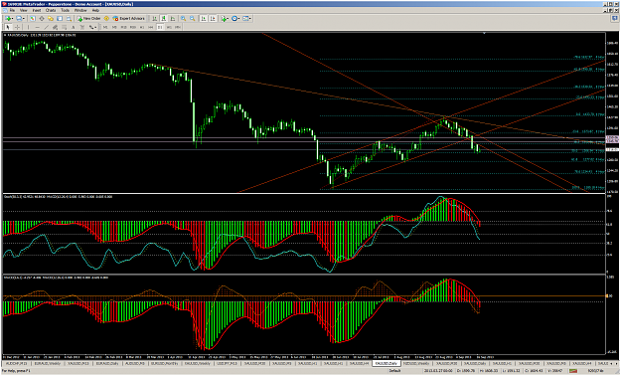Image resolution: width=621 pixels, height=375 pixels.
Task: Open the Charts menu
Action: tap(51, 10)
